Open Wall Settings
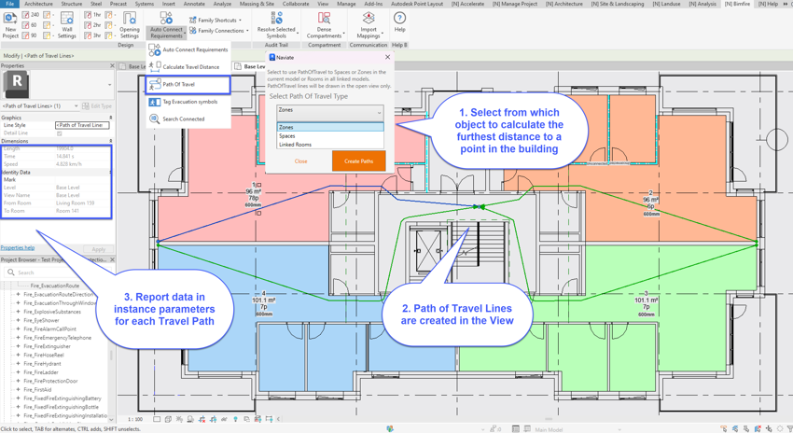Viewport: 793px width, 433px height. pos(67,25)
